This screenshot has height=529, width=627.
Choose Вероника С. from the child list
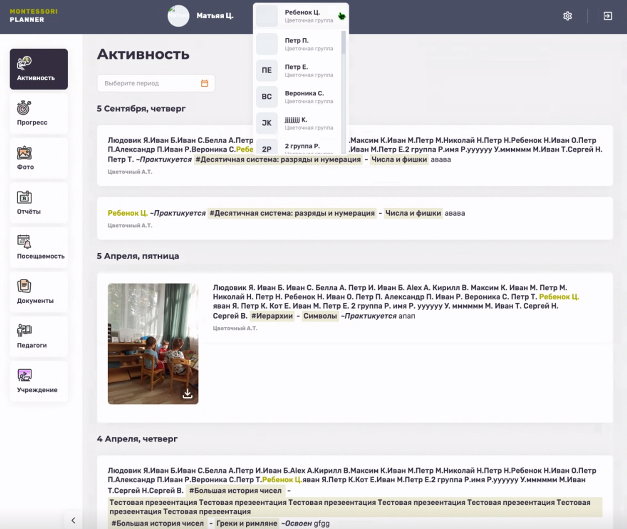pos(298,97)
